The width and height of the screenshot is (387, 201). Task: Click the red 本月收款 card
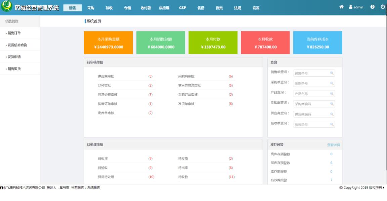point(265,42)
